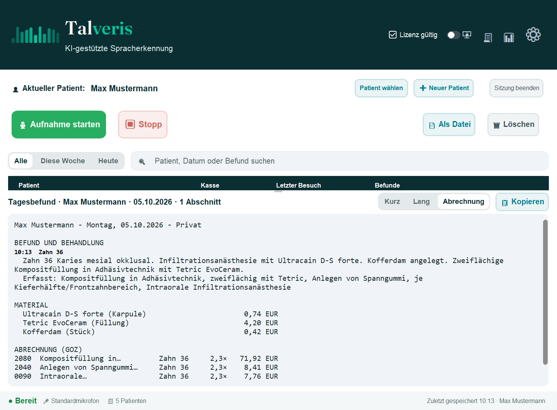This screenshot has height=410, width=557.
Task: Toggle the Lizenz gültig checkbox
Action: [393, 35]
